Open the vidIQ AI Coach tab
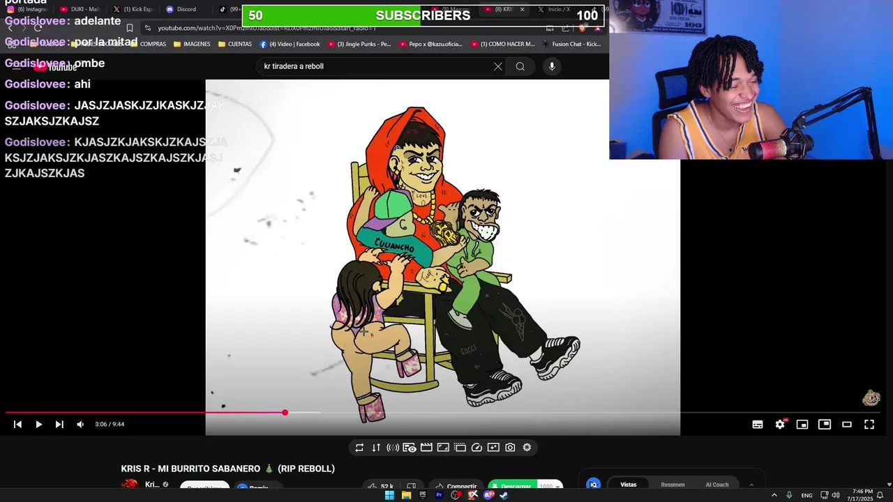Viewport: 893px width, 502px height. (x=717, y=485)
